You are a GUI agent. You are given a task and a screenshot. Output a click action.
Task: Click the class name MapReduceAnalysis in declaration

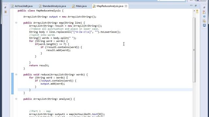pos(48,11)
